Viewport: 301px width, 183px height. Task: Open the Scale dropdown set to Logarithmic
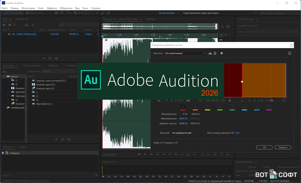184,133
